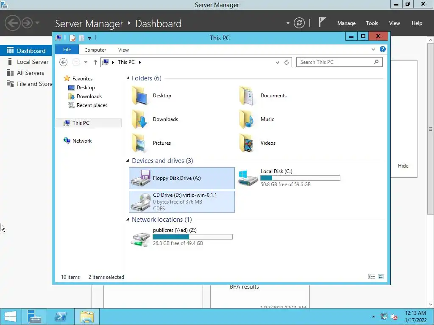Screen dimensions: 434x325
Task: Open Server Manager Help menu
Action: point(417,23)
